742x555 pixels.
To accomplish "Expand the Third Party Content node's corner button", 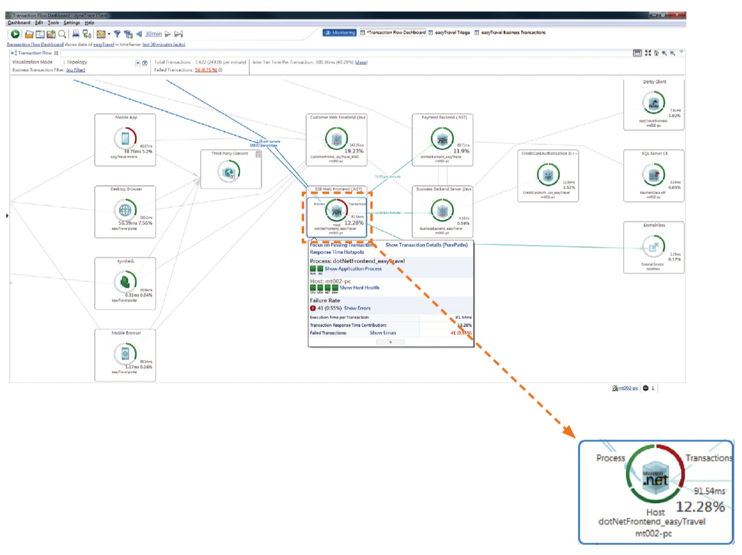I will point(258,154).
